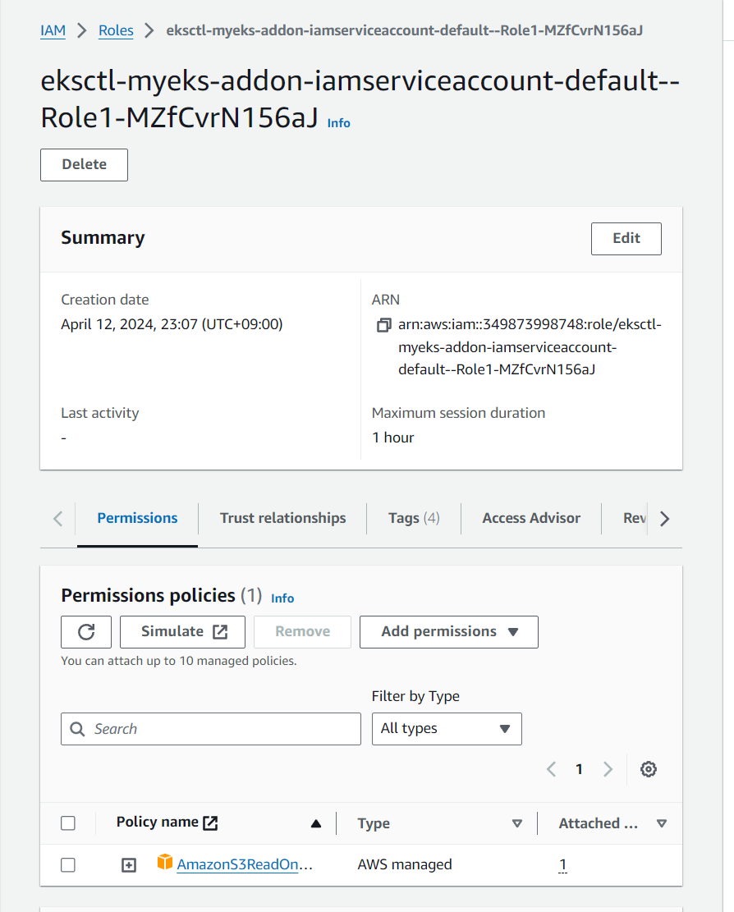Go to the previous page of policies
This screenshot has height=912, width=734.
[x=552, y=769]
